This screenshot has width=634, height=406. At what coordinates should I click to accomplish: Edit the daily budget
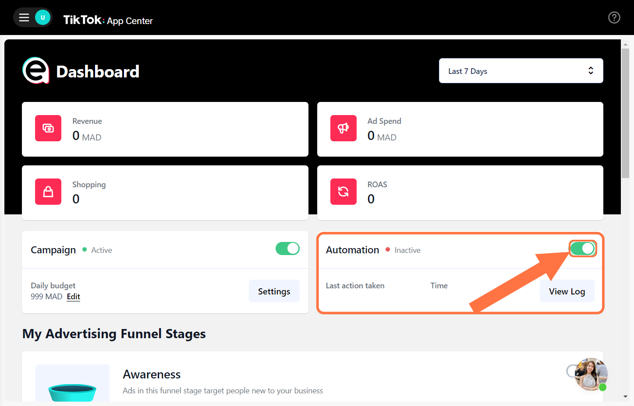click(x=73, y=297)
